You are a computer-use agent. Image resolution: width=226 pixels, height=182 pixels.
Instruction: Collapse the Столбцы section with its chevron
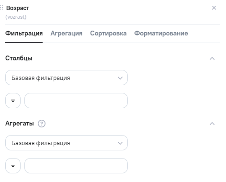[212, 58]
